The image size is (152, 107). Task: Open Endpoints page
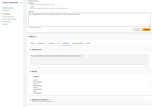(5, 24)
